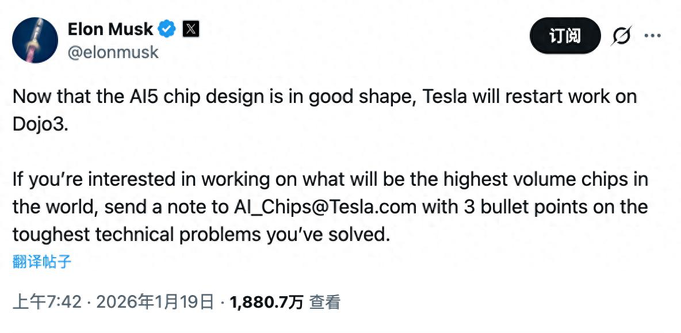Click 翻译帖子 to translate the post
This screenshot has height=333, width=681.
[42, 262]
